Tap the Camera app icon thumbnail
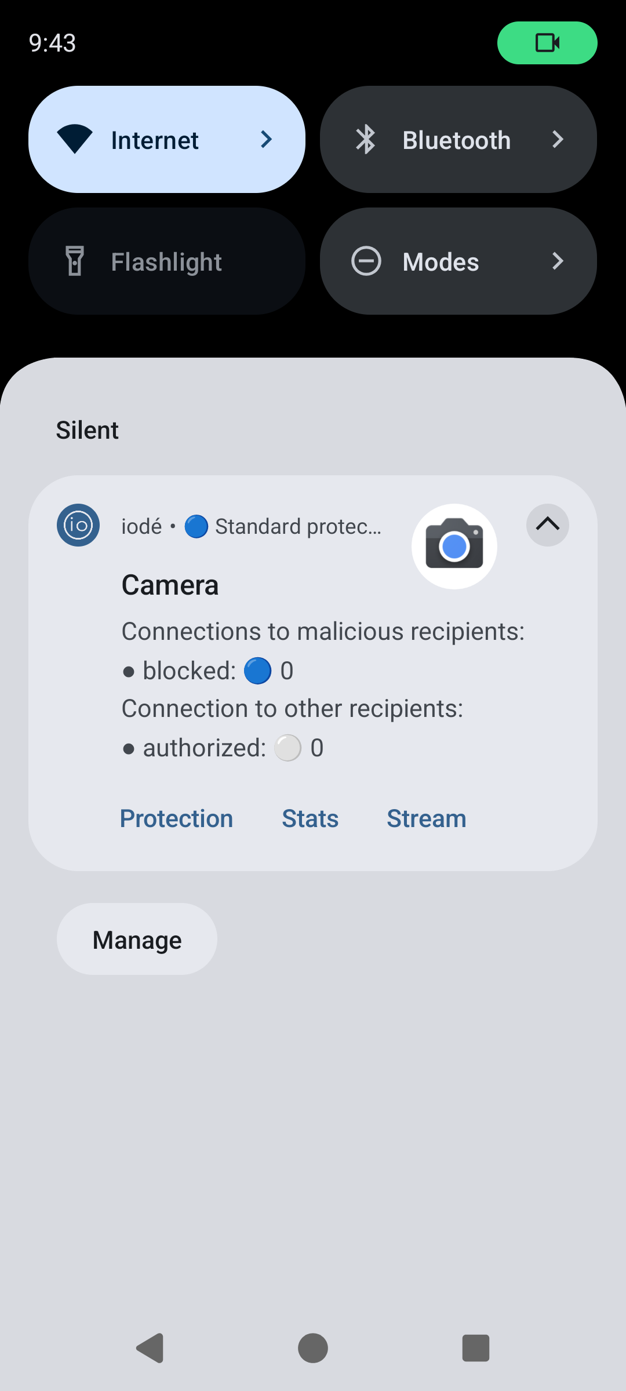 (454, 547)
